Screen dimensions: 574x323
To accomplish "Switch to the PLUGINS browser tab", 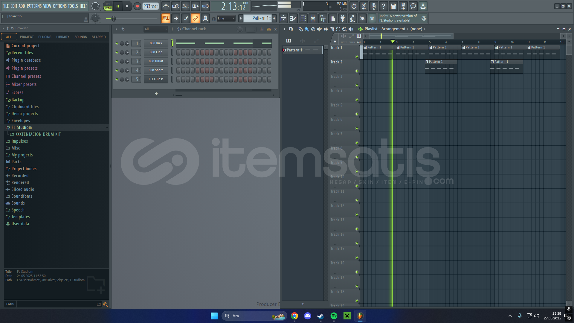I will click(x=45, y=37).
